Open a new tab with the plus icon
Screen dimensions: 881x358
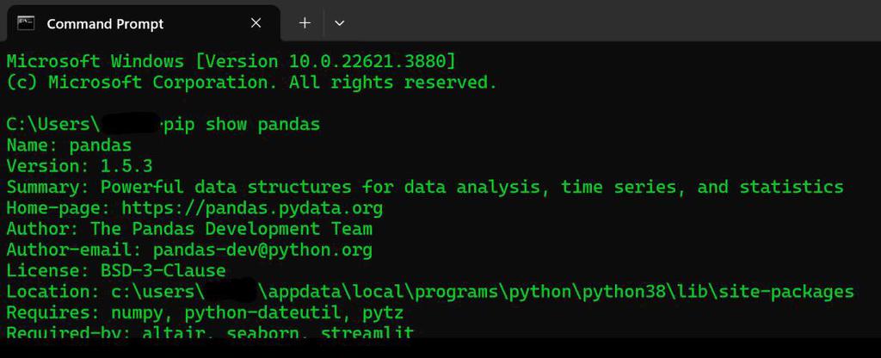tap(305, 23)
